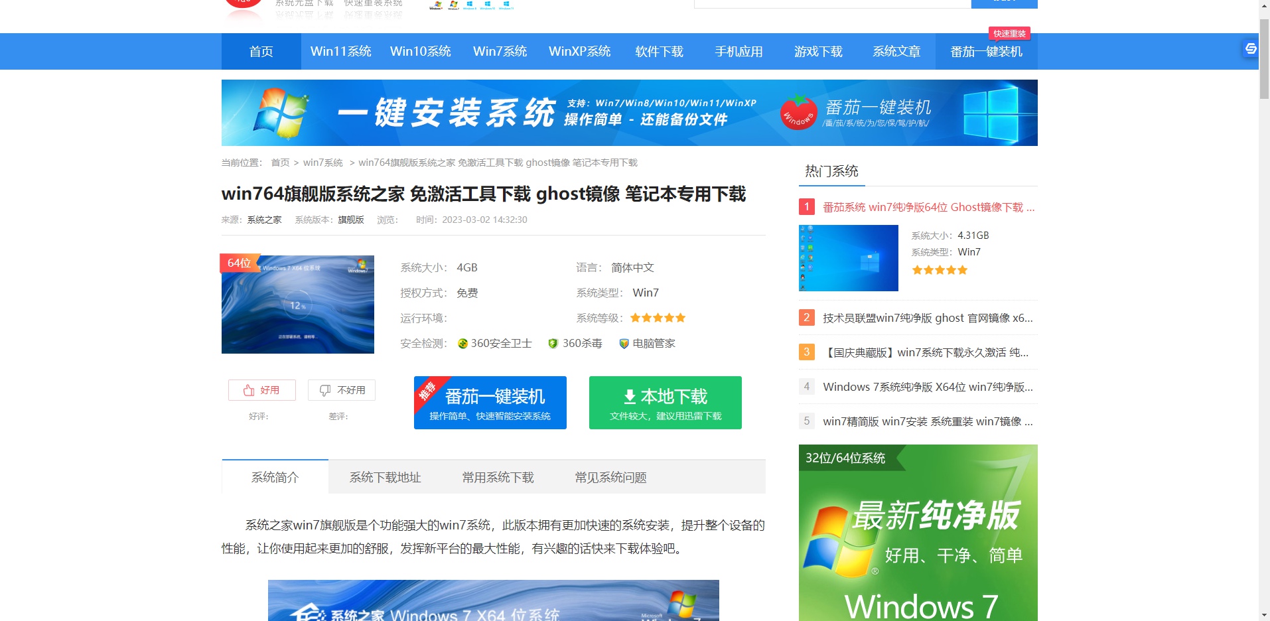The height and width of the screenshot is (621, 1270).
Task: Click the rank 2 orange number badge
Action: [x=807, y=318]
